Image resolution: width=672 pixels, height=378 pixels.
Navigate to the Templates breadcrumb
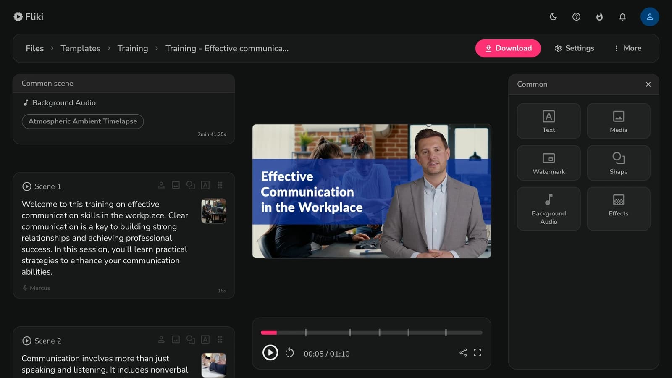coord(81,48)
